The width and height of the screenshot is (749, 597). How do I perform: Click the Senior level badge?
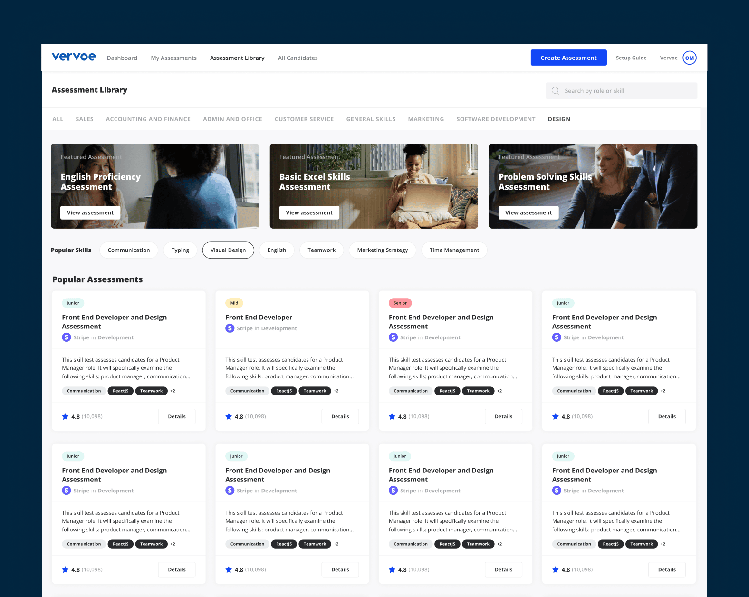tap(400, 303)
